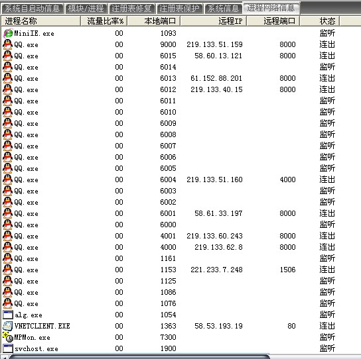The height and width of the screenshot is (359, 361).
Task: Click the MPMon.exe clock icon
Action: pyautogui.click(x=7, y=337)
